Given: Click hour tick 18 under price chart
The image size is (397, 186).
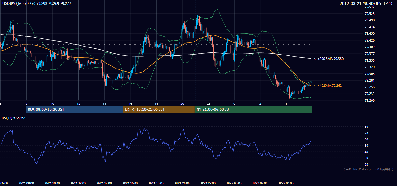Looking at the screenshot, I should coord(156,104).
